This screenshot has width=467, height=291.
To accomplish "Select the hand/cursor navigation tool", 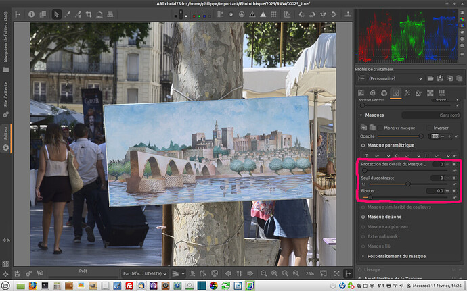I will click(x=58, y=14).
